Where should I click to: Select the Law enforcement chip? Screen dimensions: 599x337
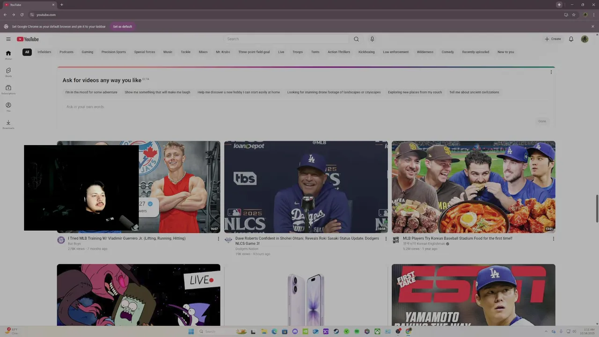pos(396,52)
